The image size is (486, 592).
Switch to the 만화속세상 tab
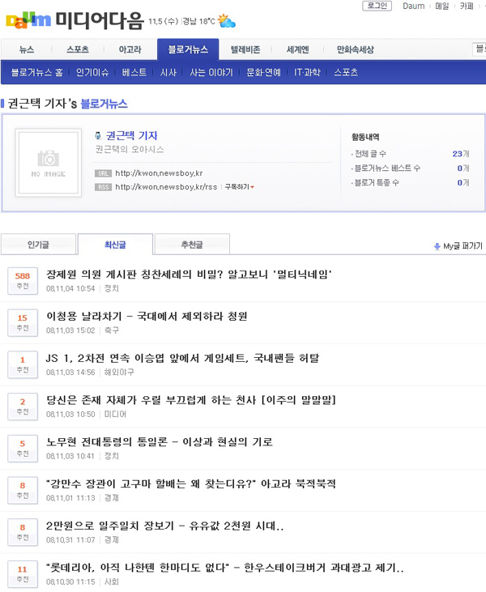tap(355, 49)
